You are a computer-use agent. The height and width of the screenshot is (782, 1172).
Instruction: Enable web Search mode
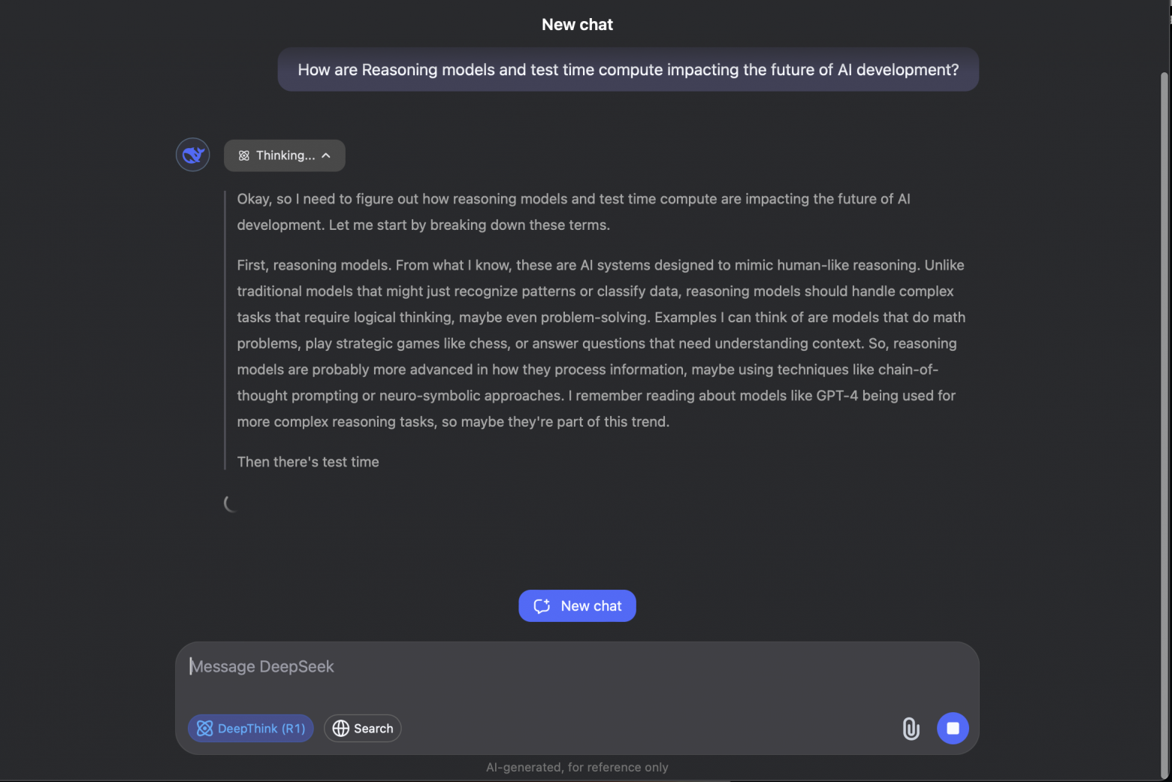click(362, 728)
